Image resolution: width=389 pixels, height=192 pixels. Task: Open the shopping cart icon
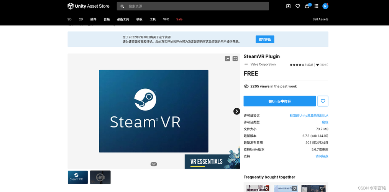[307, 6]
